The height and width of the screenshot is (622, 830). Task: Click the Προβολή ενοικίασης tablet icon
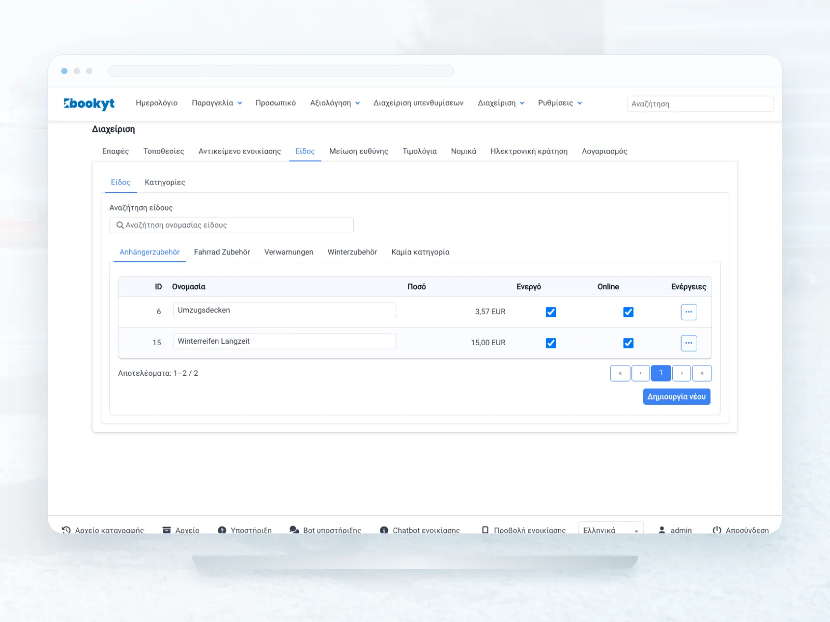[485, 530]
